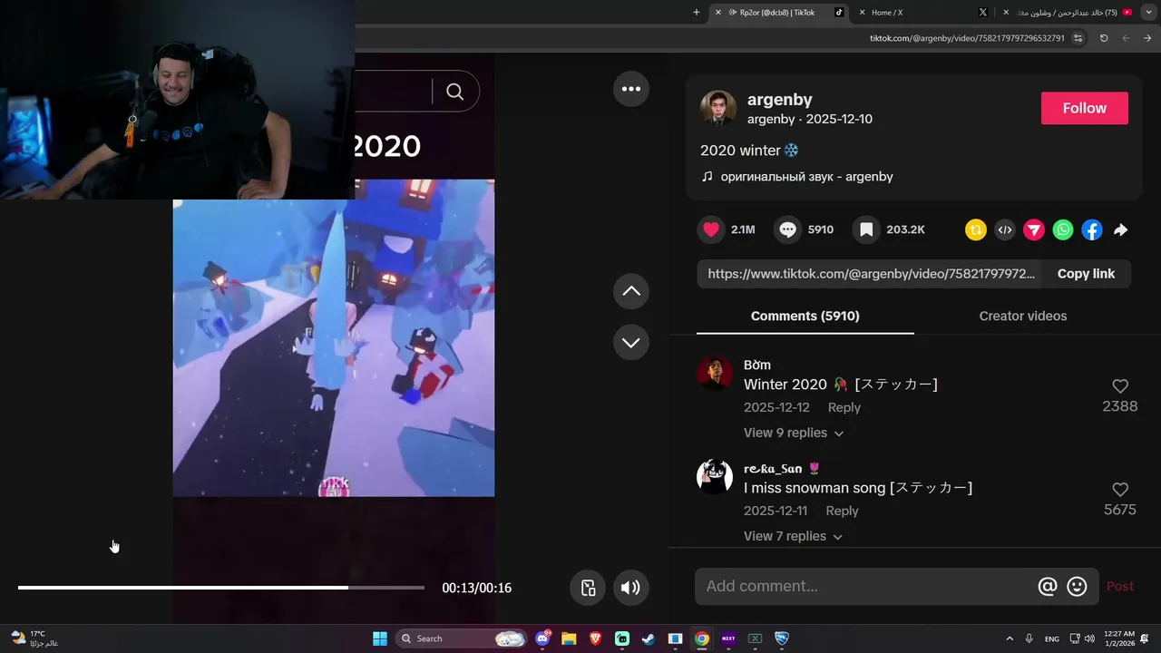Reply to I miss snowman song comment
1161x653 pixels.
(842, 511)
